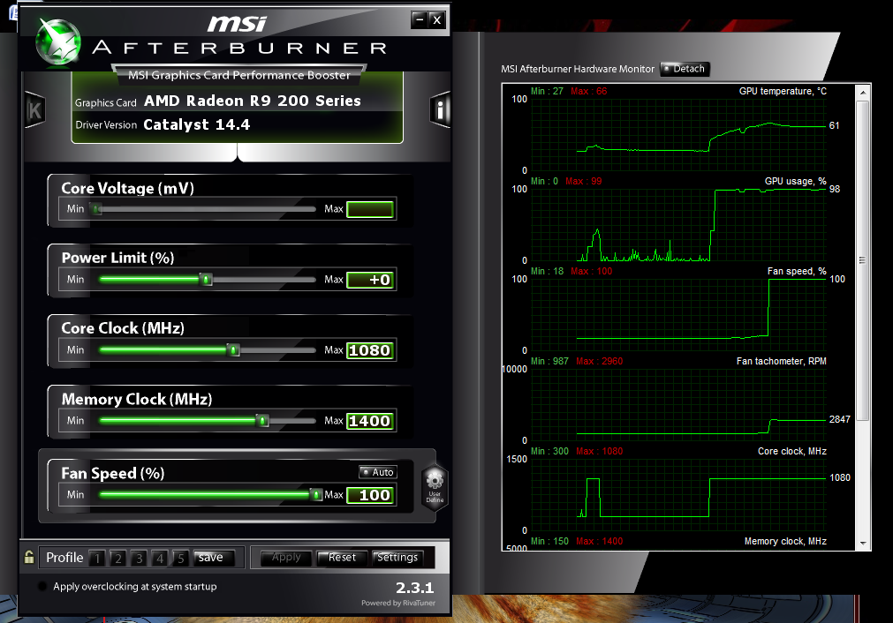The image size is (893, 623).
Task: Open the information i side button
Action: click(x=440, y=109)
